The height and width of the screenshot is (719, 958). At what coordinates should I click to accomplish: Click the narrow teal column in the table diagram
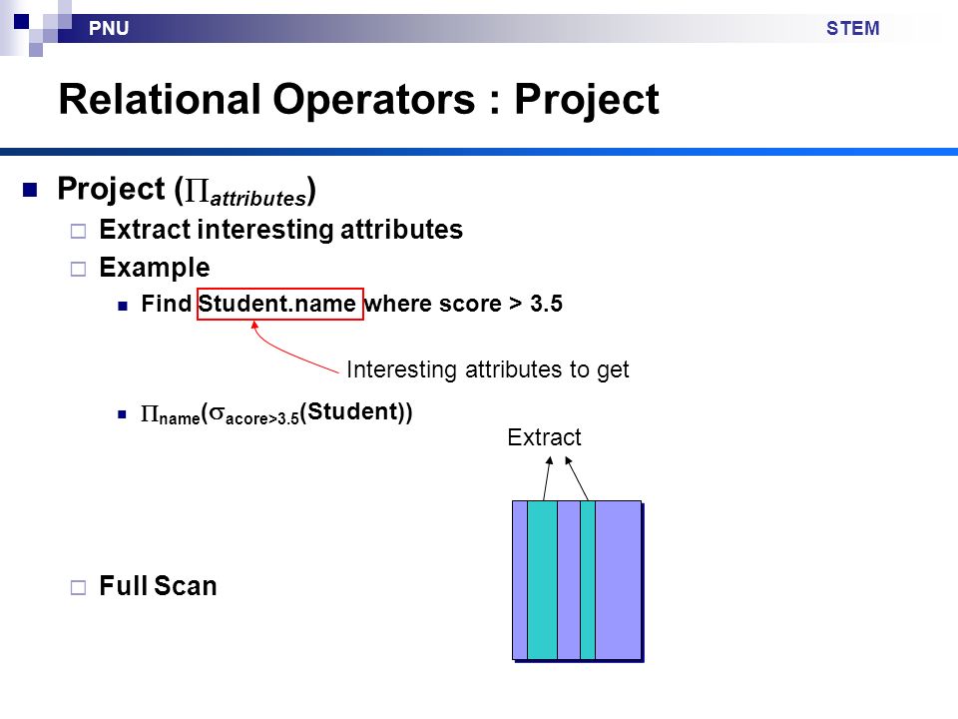587,580
